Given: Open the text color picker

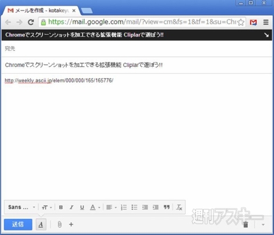Looking at the screenshot, I should (95, 207).
